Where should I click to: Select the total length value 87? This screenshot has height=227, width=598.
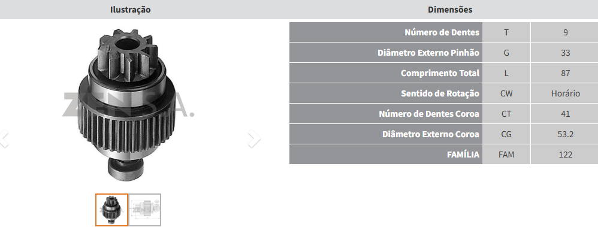565,73
